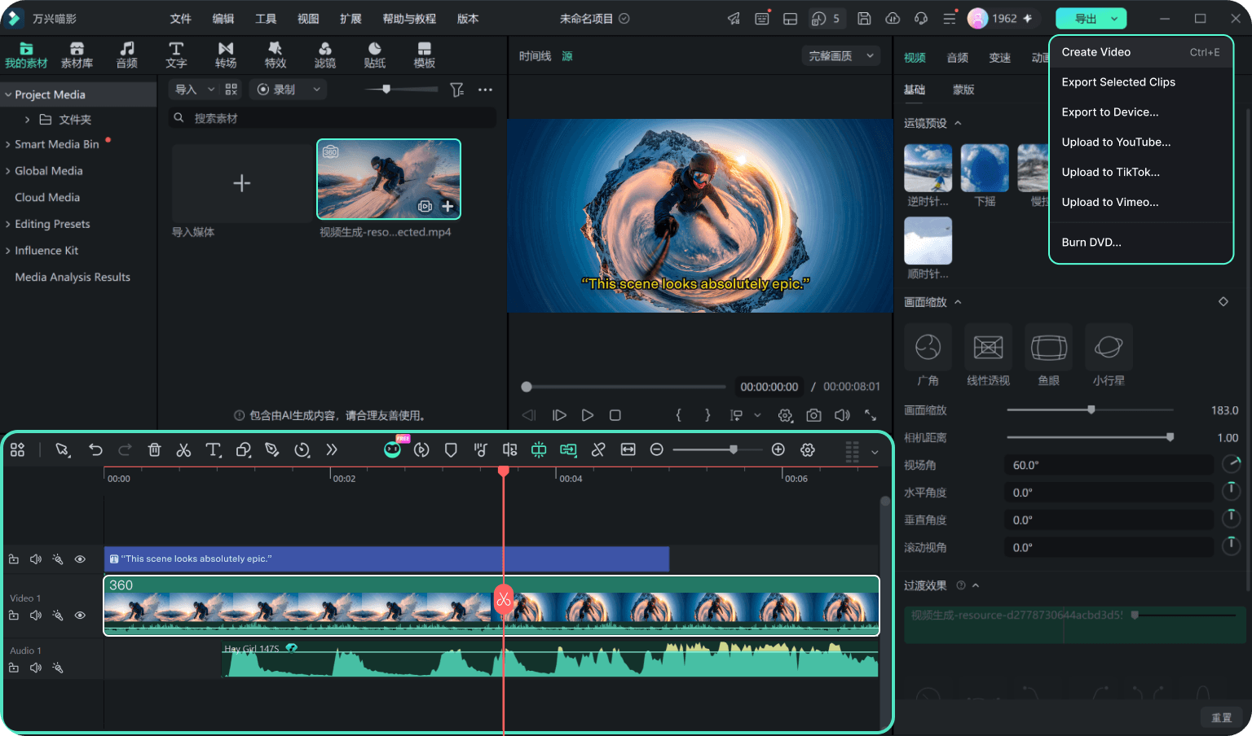Hide the Video 1 track with eye icon
Screen dimensions: 1252x736
(80, 616)
